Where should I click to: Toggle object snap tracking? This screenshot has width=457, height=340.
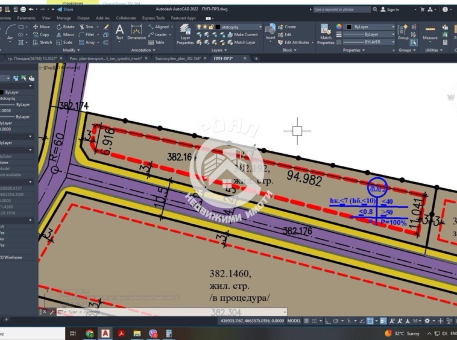click(x=362, y=321)
